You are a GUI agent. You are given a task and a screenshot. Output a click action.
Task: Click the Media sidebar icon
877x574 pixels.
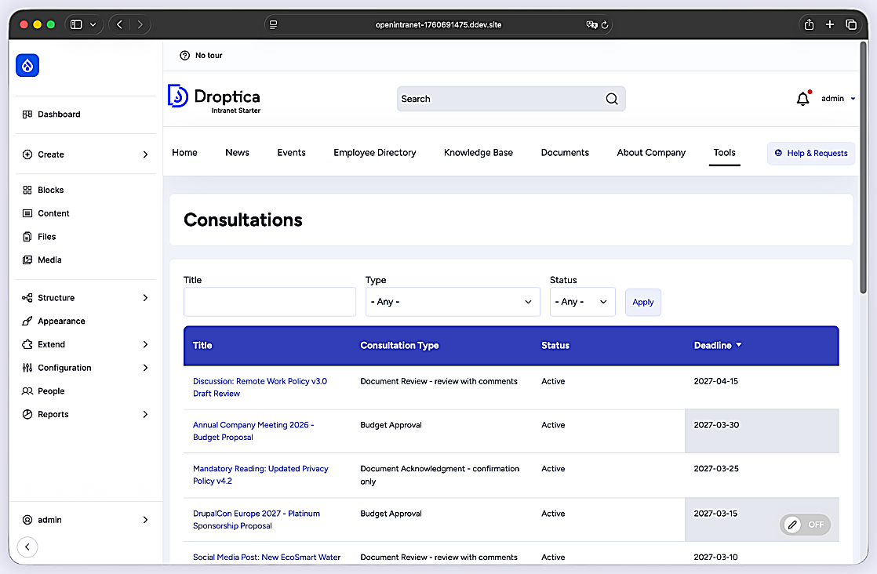point(27,260)
